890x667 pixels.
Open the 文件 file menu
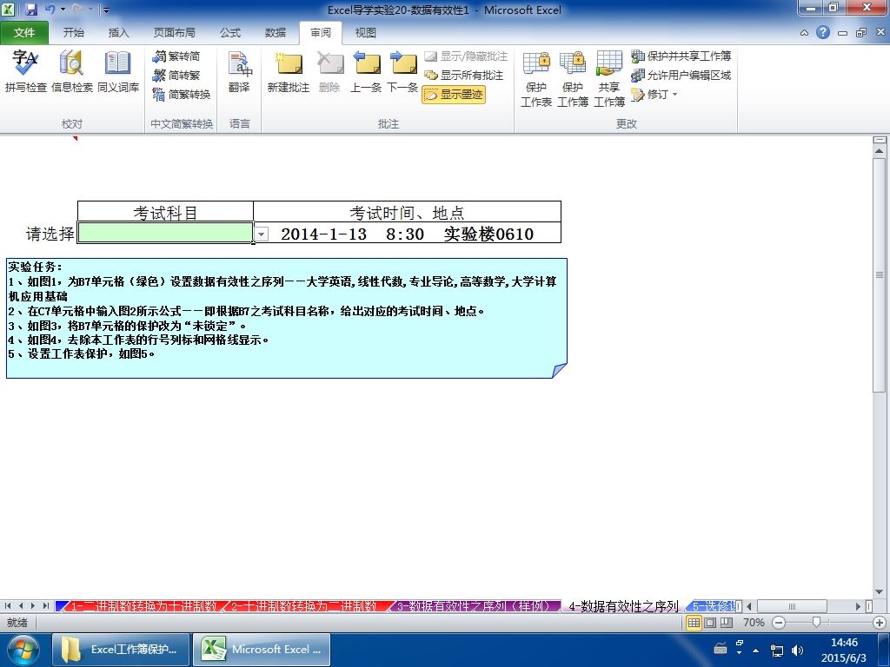24,33
